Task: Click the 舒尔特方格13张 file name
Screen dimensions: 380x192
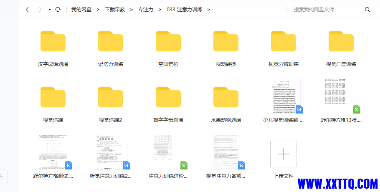Action: point(341,120)
